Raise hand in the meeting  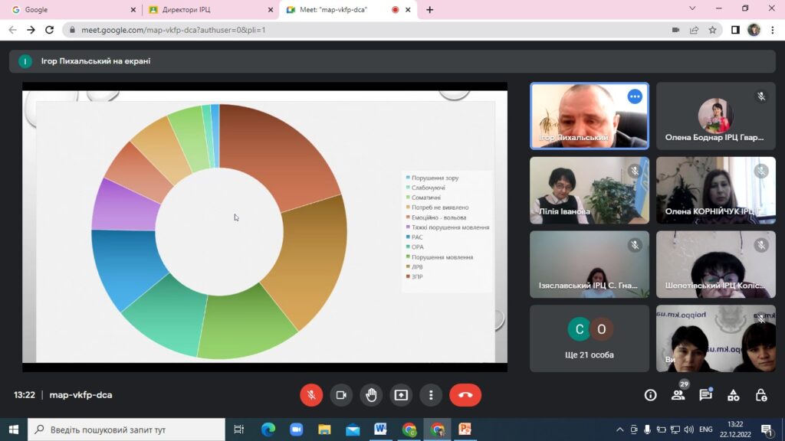click(371, 395)
